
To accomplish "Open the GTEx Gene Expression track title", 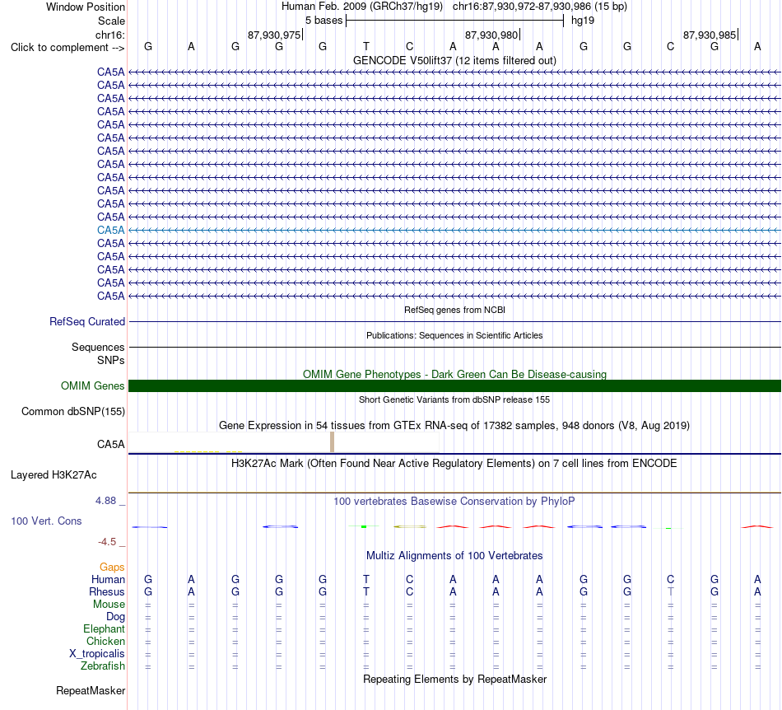I will 454,426.
